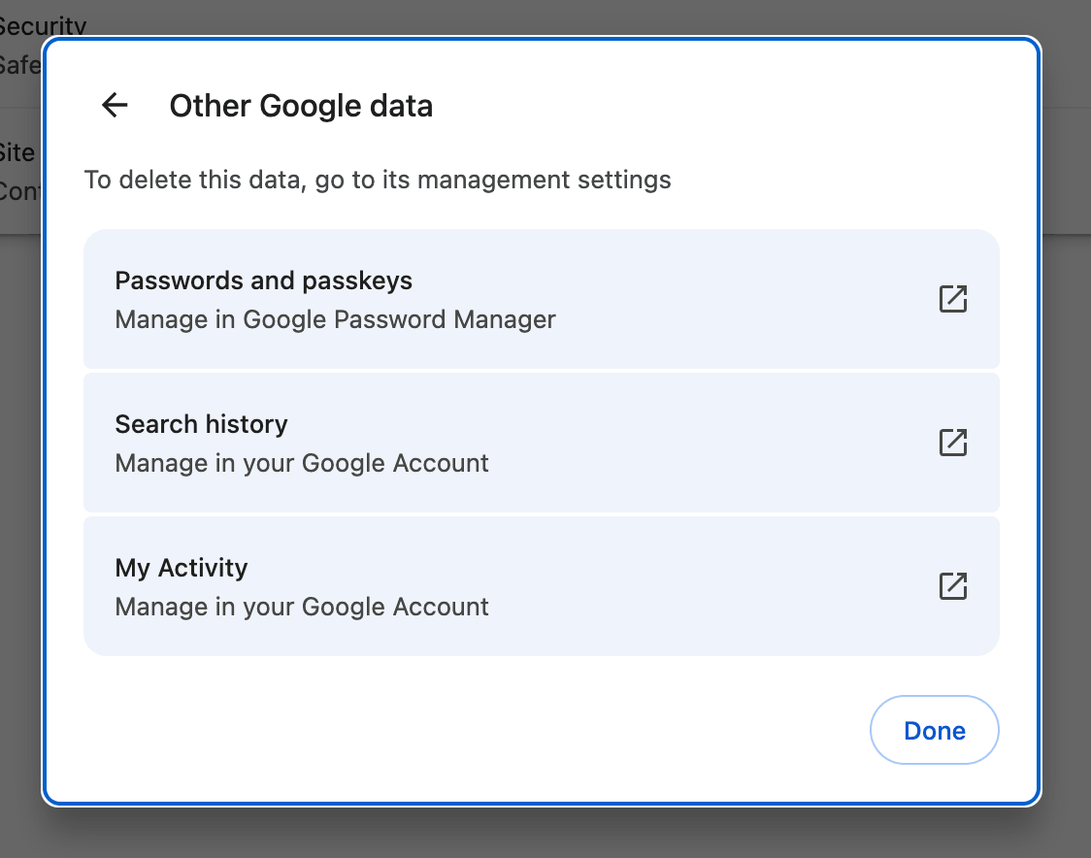Click the 'To delete this data' description text

pyautogui.click(x=378, y=180)
